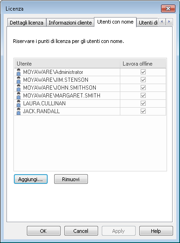Select the MOYAWARE\JOHN.SMITHSON user

[x=90, y=88]
